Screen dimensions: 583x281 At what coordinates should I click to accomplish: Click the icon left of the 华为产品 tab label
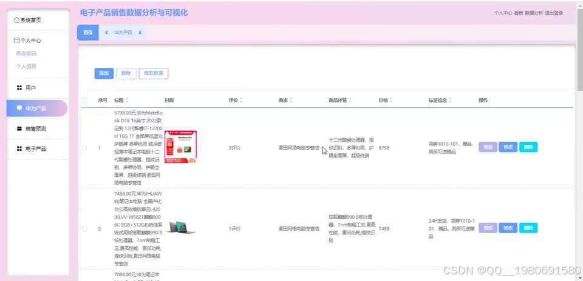click(x=106, y=33)
